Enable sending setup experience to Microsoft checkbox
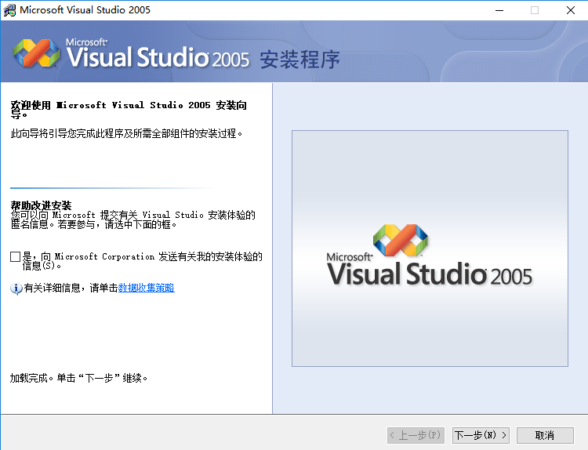 point(15,257)
